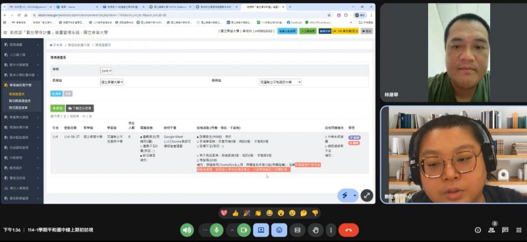
Task: Reload the page with the browser refresh icon
Action: 19,15
